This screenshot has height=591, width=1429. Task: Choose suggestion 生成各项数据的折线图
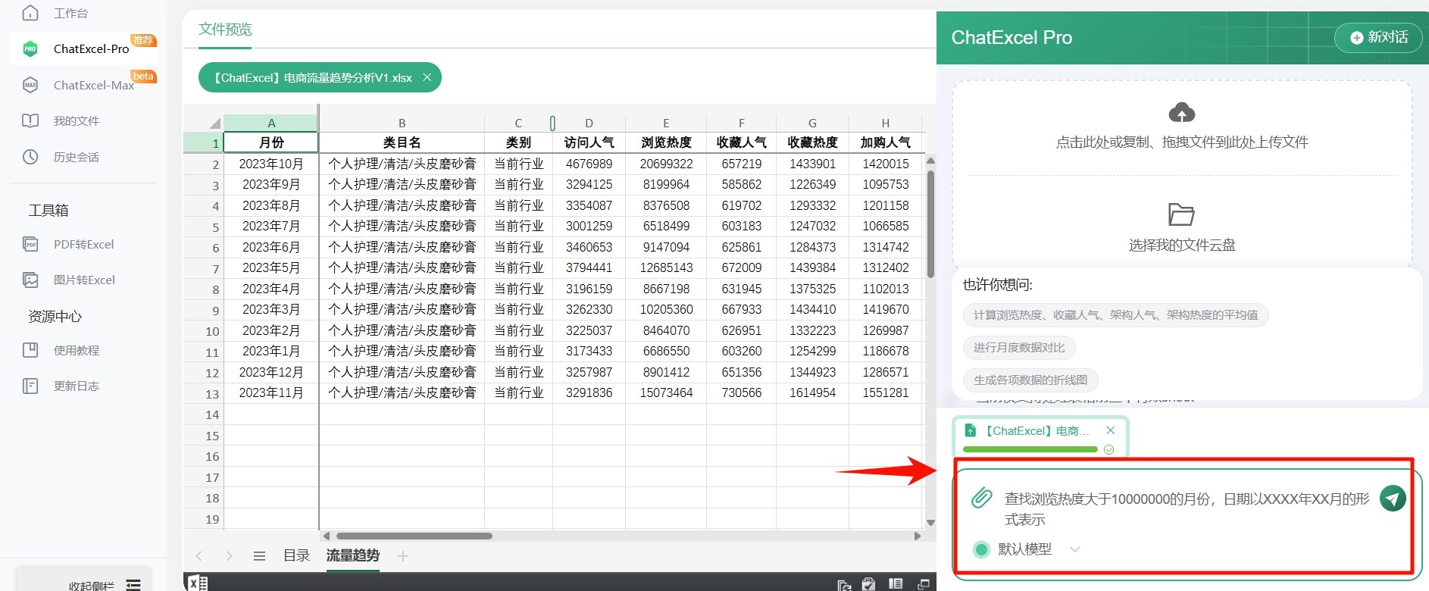(x=1030, y=380)
